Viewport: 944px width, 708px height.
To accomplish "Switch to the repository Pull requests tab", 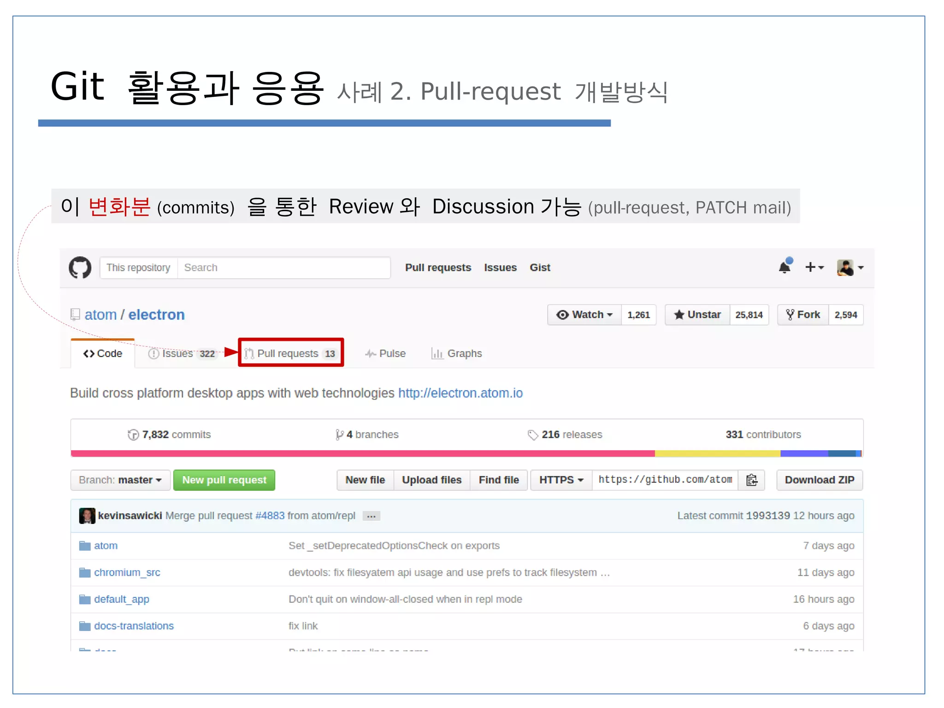I will 291,353.
